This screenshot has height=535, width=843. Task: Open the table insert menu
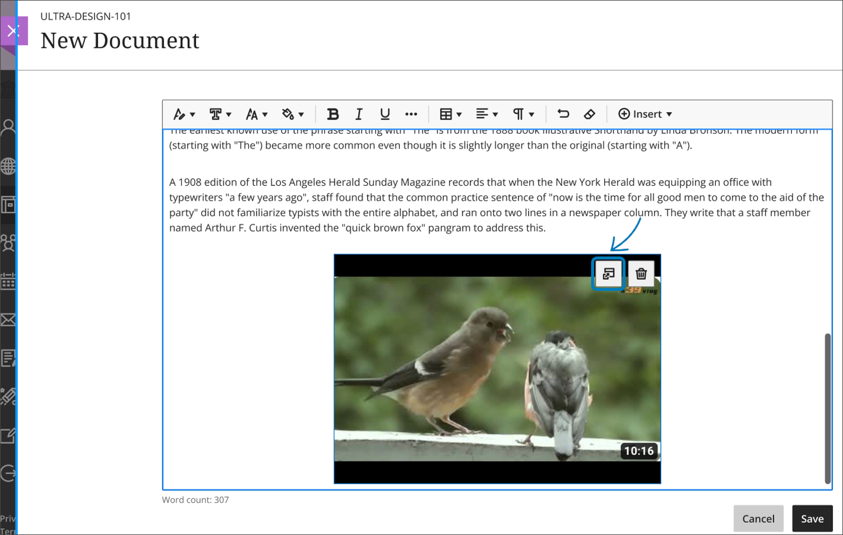450,114
